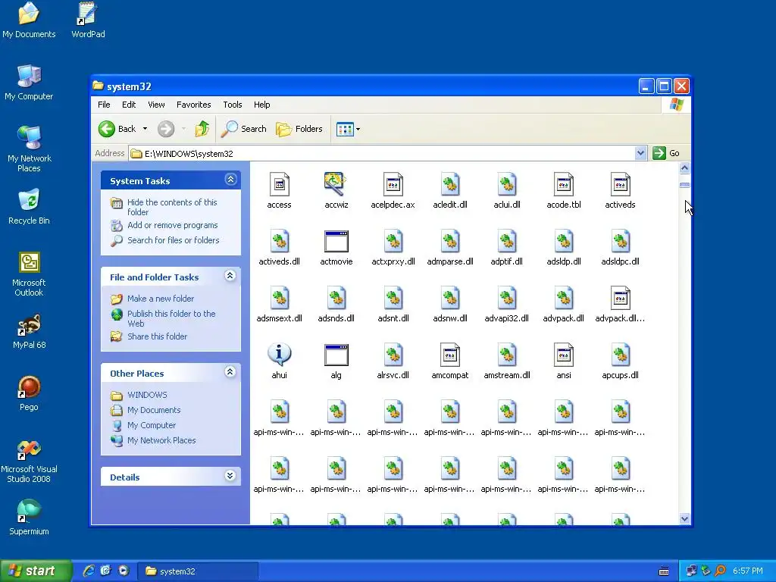The height and width of the screenshot is (582, 776).
Task: Click Add or remove programs link
Action: click(x=172, y=225)
